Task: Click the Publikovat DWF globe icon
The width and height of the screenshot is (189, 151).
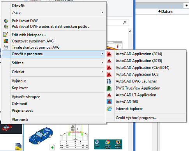Action: pos(6,21)
